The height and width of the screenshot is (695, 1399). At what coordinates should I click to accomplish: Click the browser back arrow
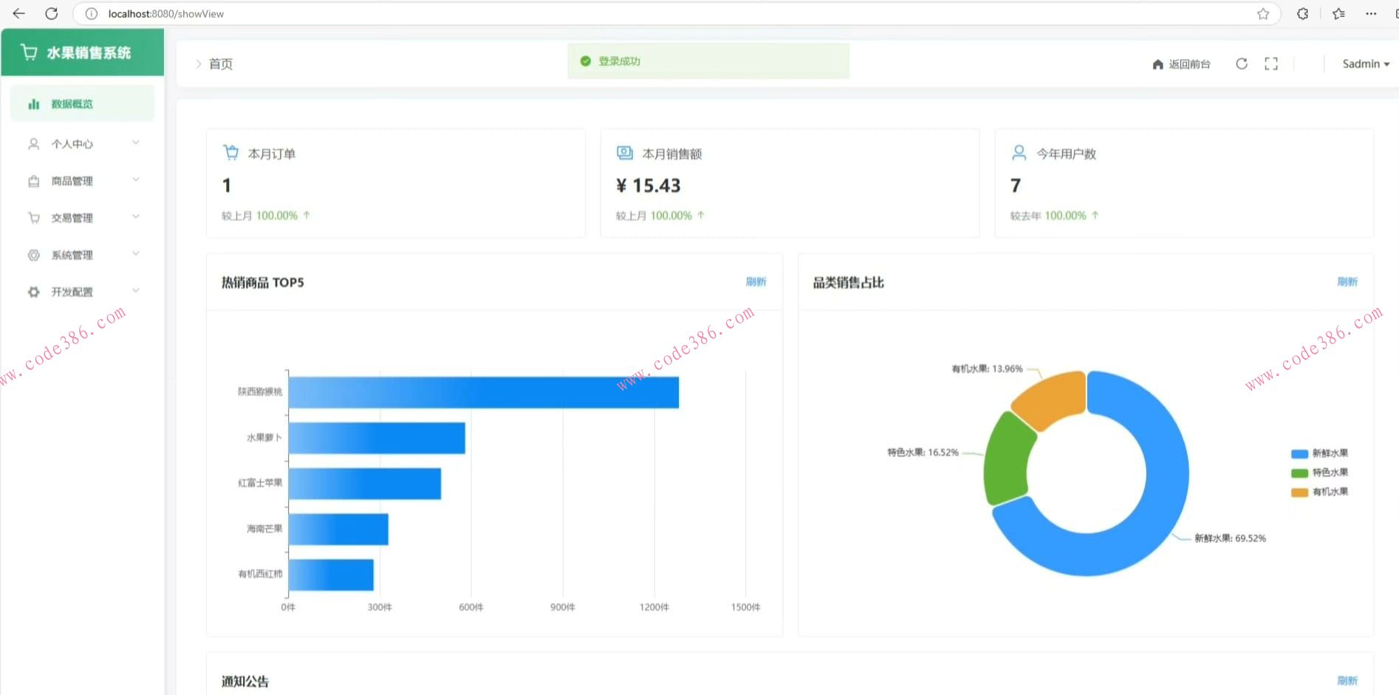point(19,13)
